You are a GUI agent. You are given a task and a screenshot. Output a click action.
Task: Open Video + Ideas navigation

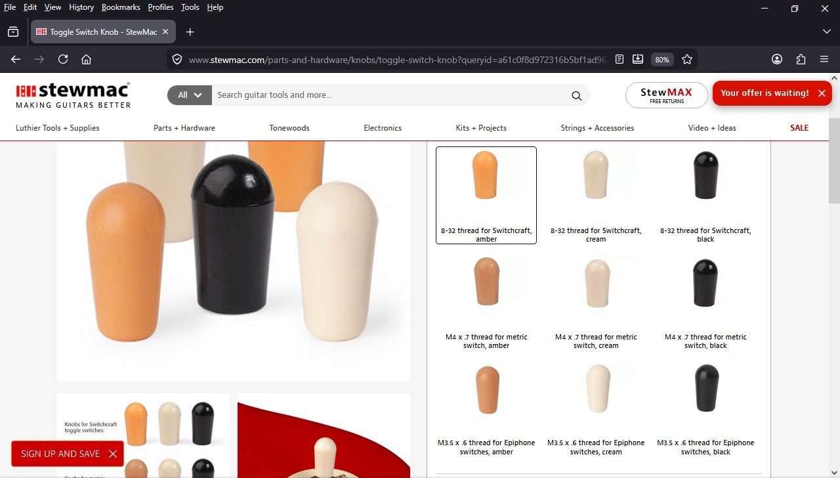712,128
